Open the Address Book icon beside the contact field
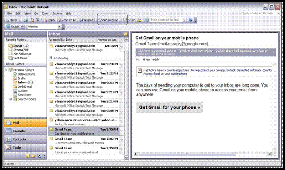The width and height of the screenshot is (285, 170). point(147,20)
